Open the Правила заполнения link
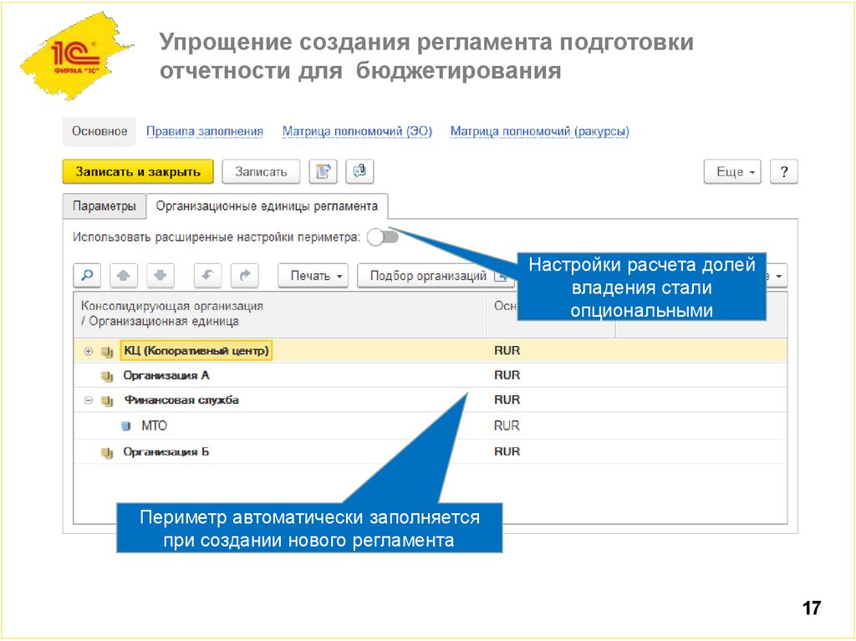 pos(204,131)
